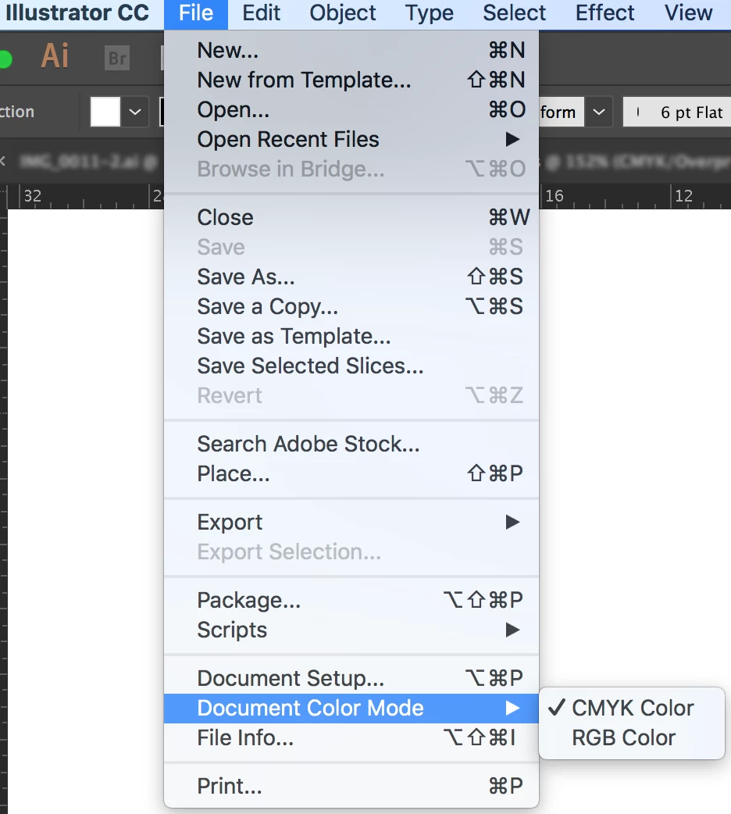Open the Object menu
Image resolution: width=731 pixels, height=814 pixels.
tap(343, 13)
